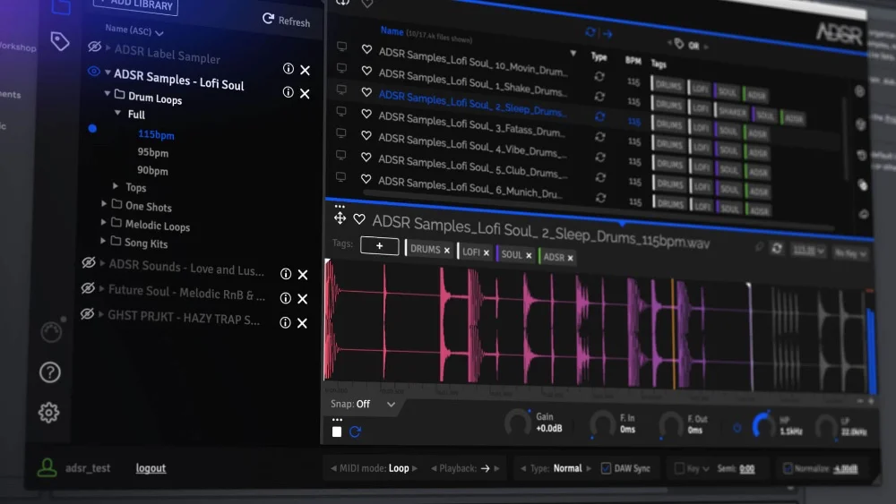
Task: Show info for ADSR Sounds - Love and Lust
Action: pos(286,274)
